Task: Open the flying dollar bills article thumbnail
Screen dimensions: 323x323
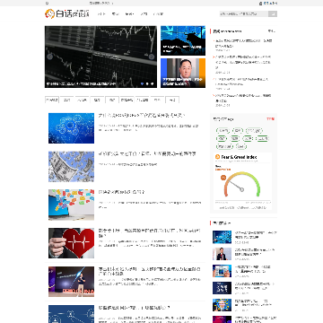Action: (71, 167)
